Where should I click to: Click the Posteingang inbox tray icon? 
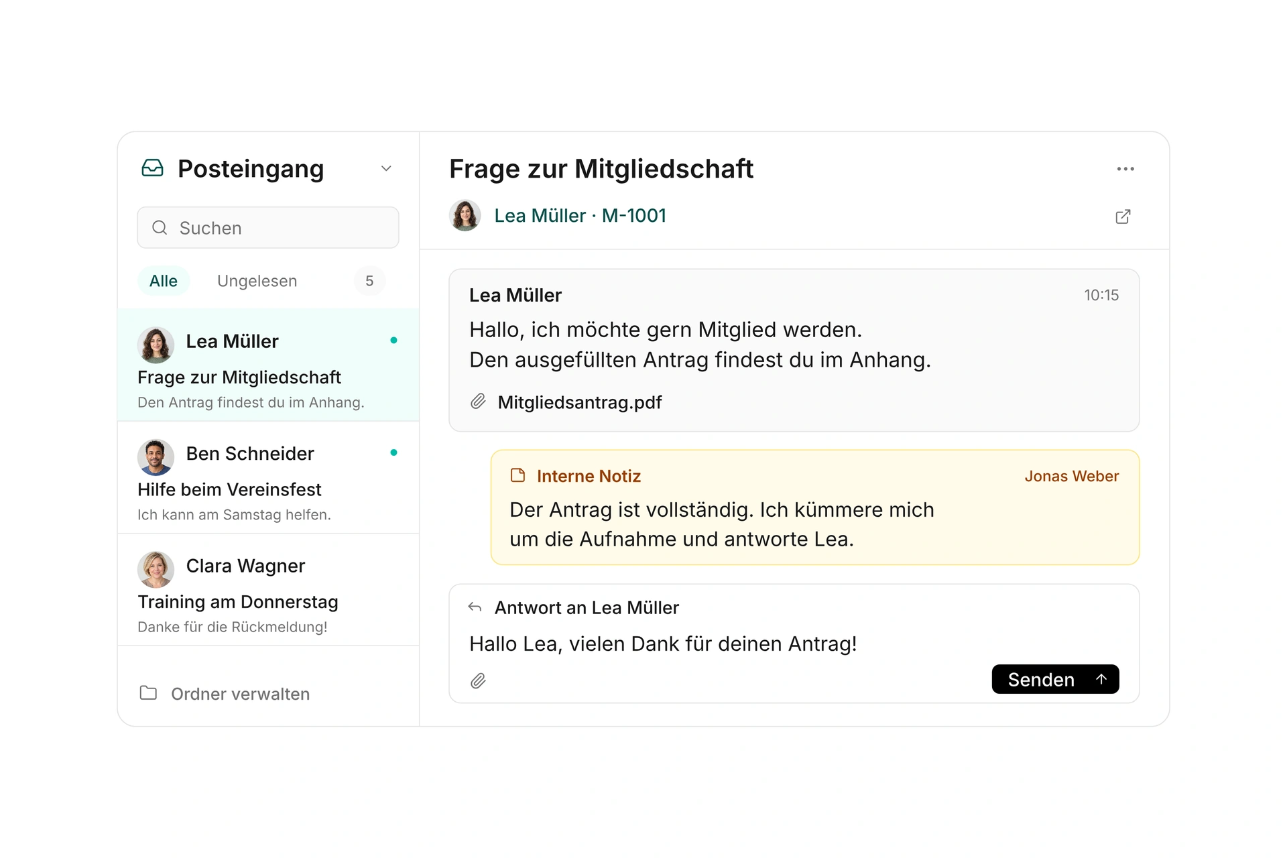click(153, 168)
